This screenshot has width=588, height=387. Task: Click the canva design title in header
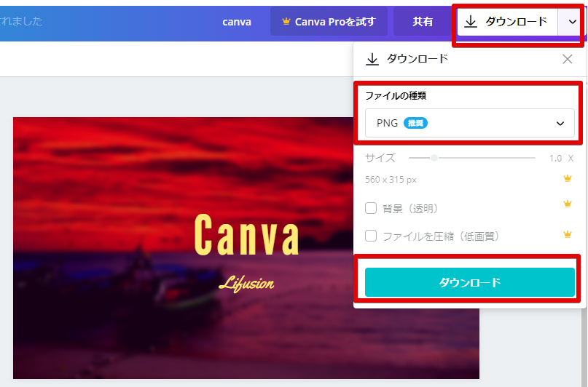(237, 22)
